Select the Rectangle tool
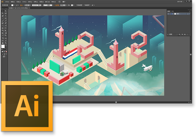This screenshot has height=137, width=196. click(6, 18)
